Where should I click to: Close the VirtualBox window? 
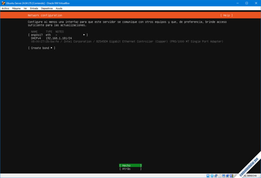coord(256,3)
